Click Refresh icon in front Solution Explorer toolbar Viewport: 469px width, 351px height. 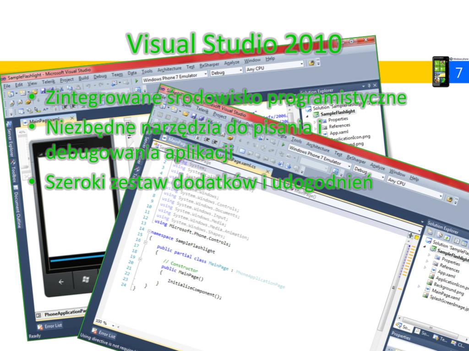tap(447, 238)
